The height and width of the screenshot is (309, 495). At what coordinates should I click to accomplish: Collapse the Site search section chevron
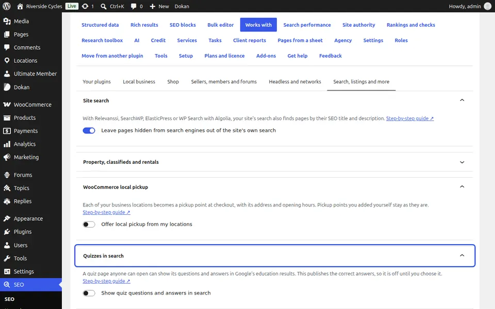click(462, 100)
